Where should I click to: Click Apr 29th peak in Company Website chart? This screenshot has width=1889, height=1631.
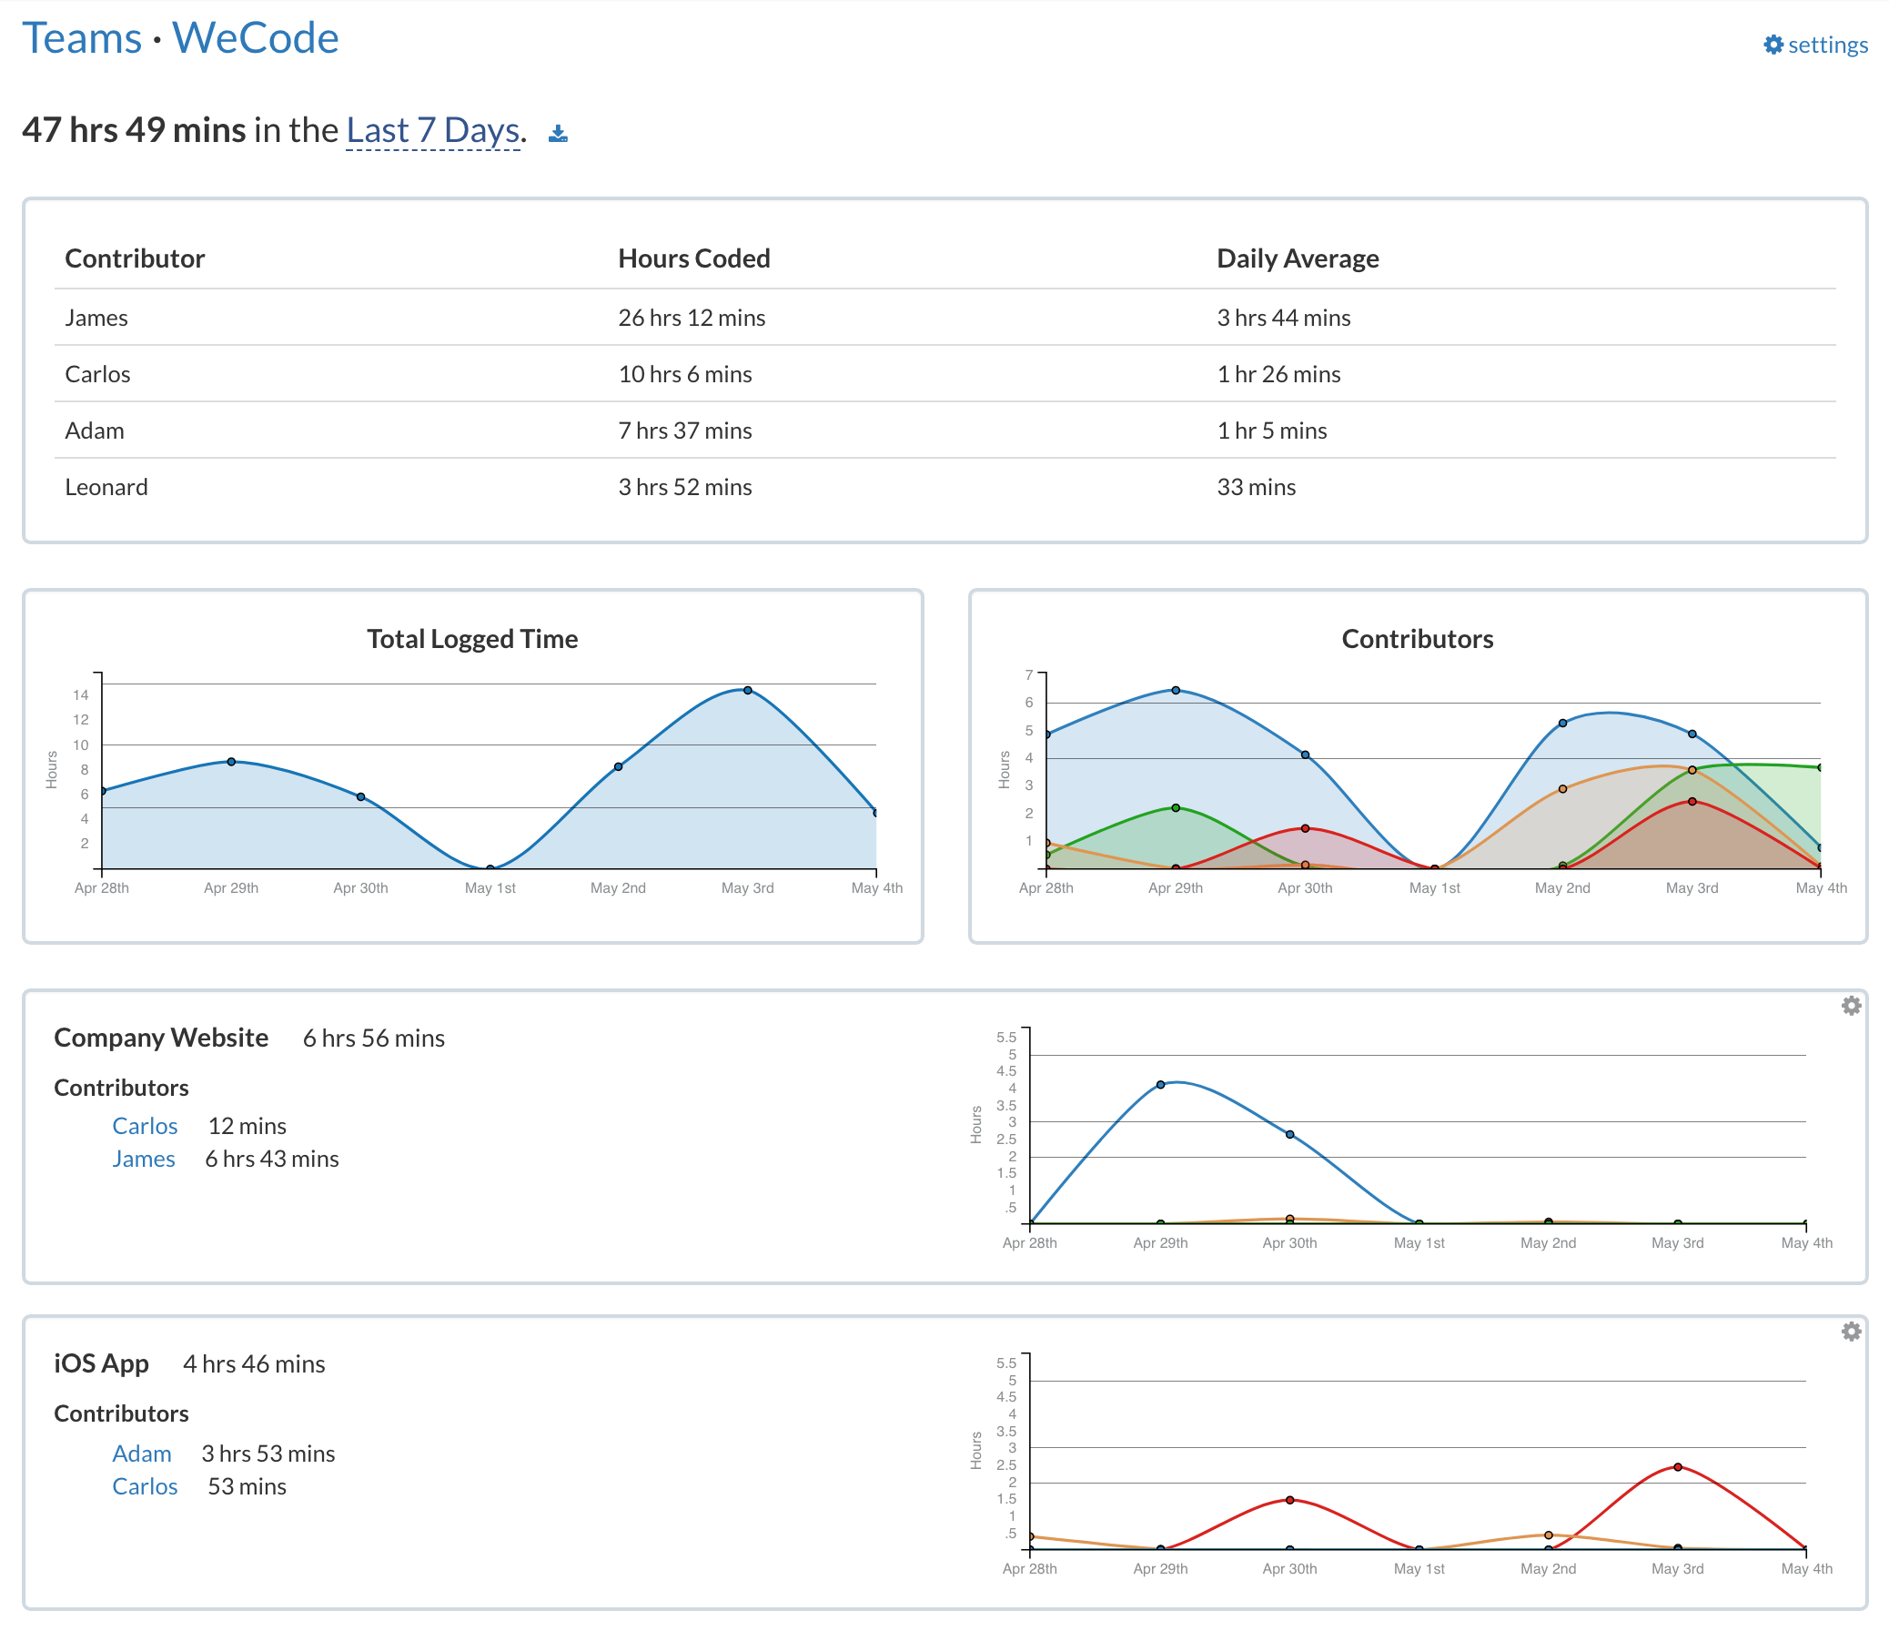click(1160, 1085)
